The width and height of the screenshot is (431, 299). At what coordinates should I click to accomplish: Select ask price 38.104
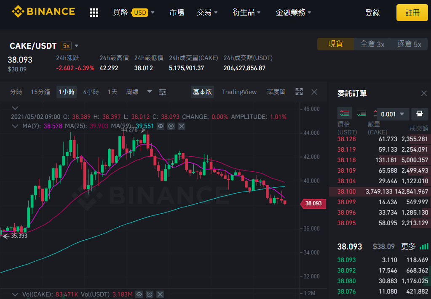pos(347,181)
